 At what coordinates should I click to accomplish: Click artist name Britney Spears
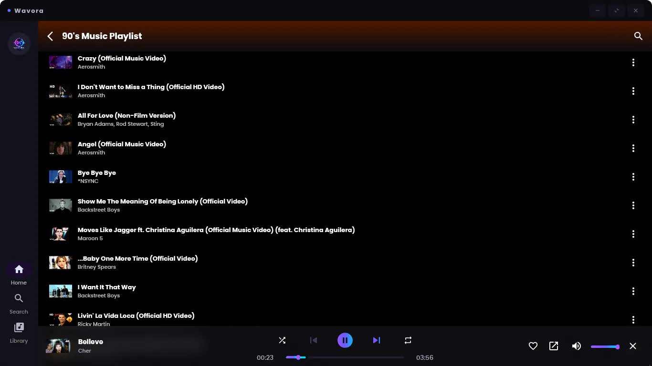click(97, 267)
